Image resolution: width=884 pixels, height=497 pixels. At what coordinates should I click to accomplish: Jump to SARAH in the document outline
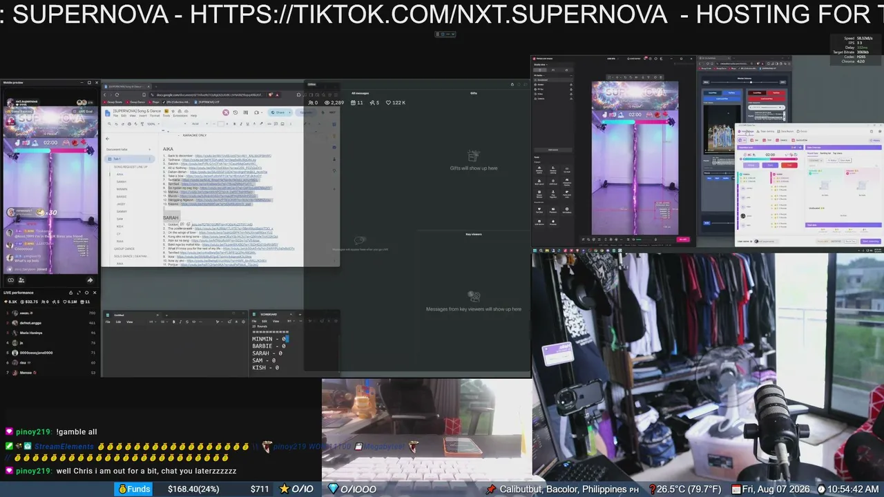[x=121, y=182]
